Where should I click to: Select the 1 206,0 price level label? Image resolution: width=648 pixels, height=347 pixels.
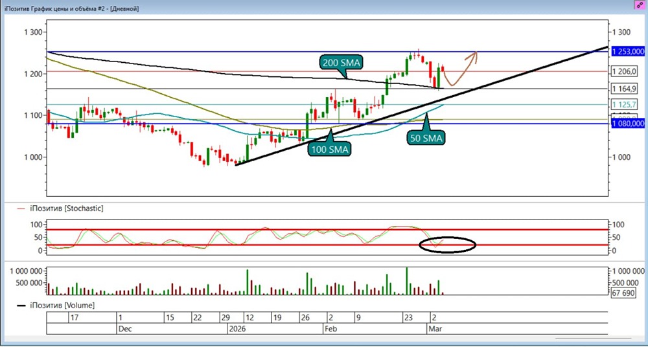[623, 71]
